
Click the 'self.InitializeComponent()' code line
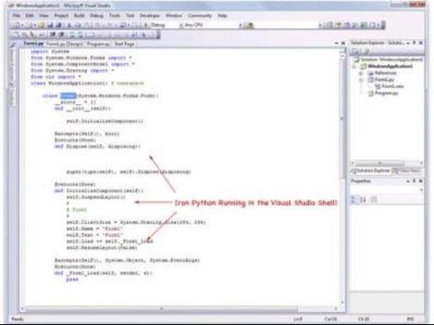(x=105, y=121)
